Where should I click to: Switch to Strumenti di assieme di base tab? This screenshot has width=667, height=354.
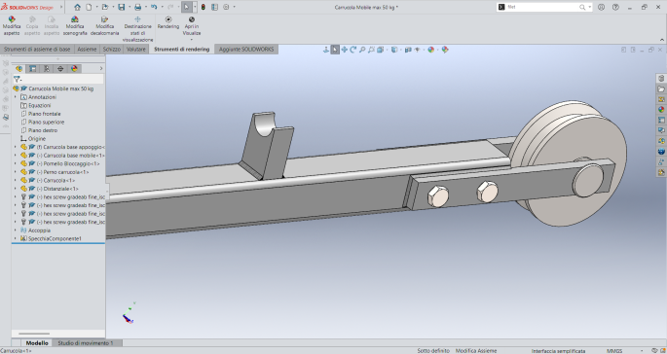click(37, 50)
